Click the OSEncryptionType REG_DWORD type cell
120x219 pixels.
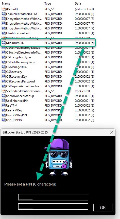(x=53, y=57)
